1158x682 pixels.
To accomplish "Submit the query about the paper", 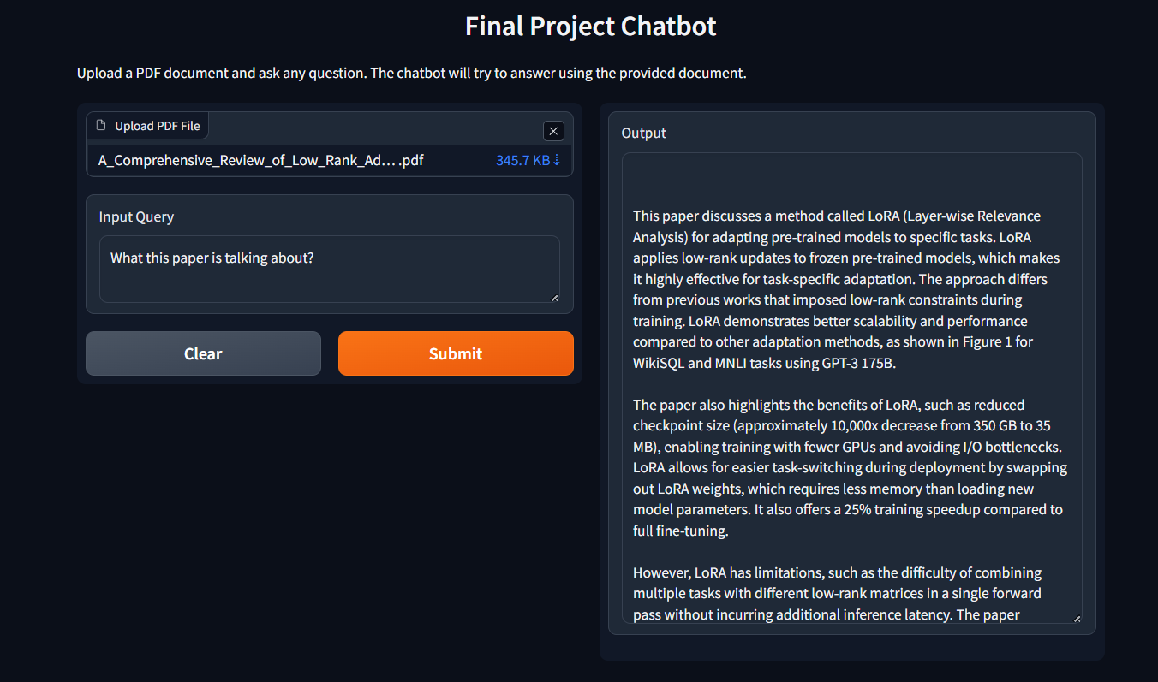I will pos(456,353).
